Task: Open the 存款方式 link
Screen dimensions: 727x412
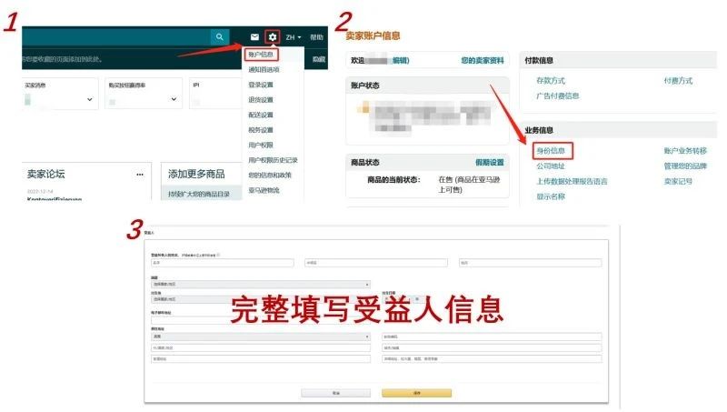Action: click(x=551, y=81)
